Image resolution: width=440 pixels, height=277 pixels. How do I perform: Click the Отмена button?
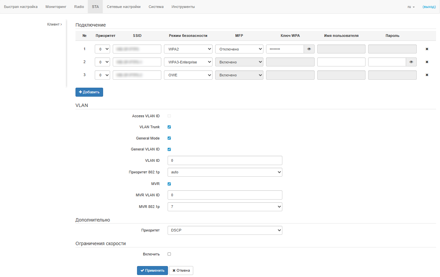coord(181,270)
